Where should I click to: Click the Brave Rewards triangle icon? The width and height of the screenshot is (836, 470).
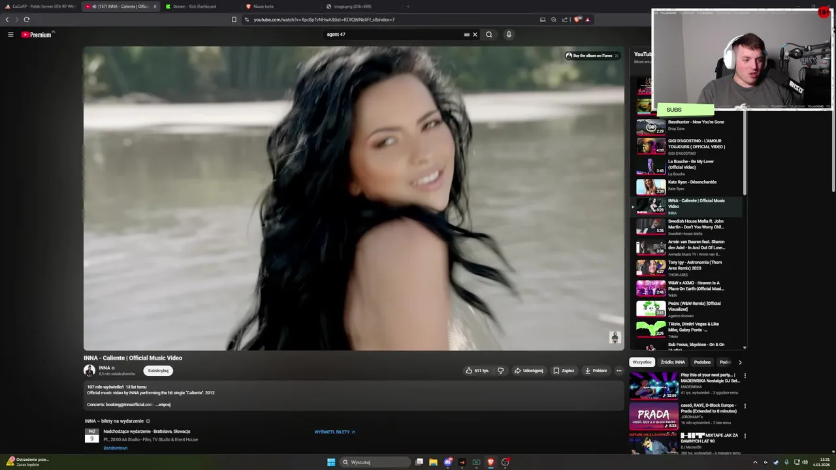[587, 20]
